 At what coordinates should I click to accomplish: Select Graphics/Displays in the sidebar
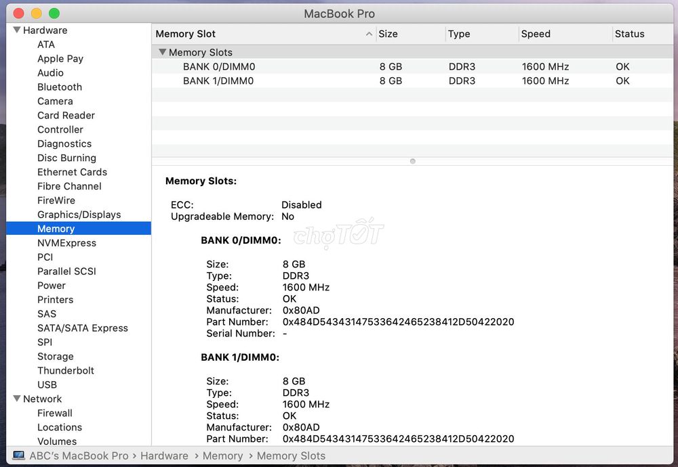(x=79, y=215)
